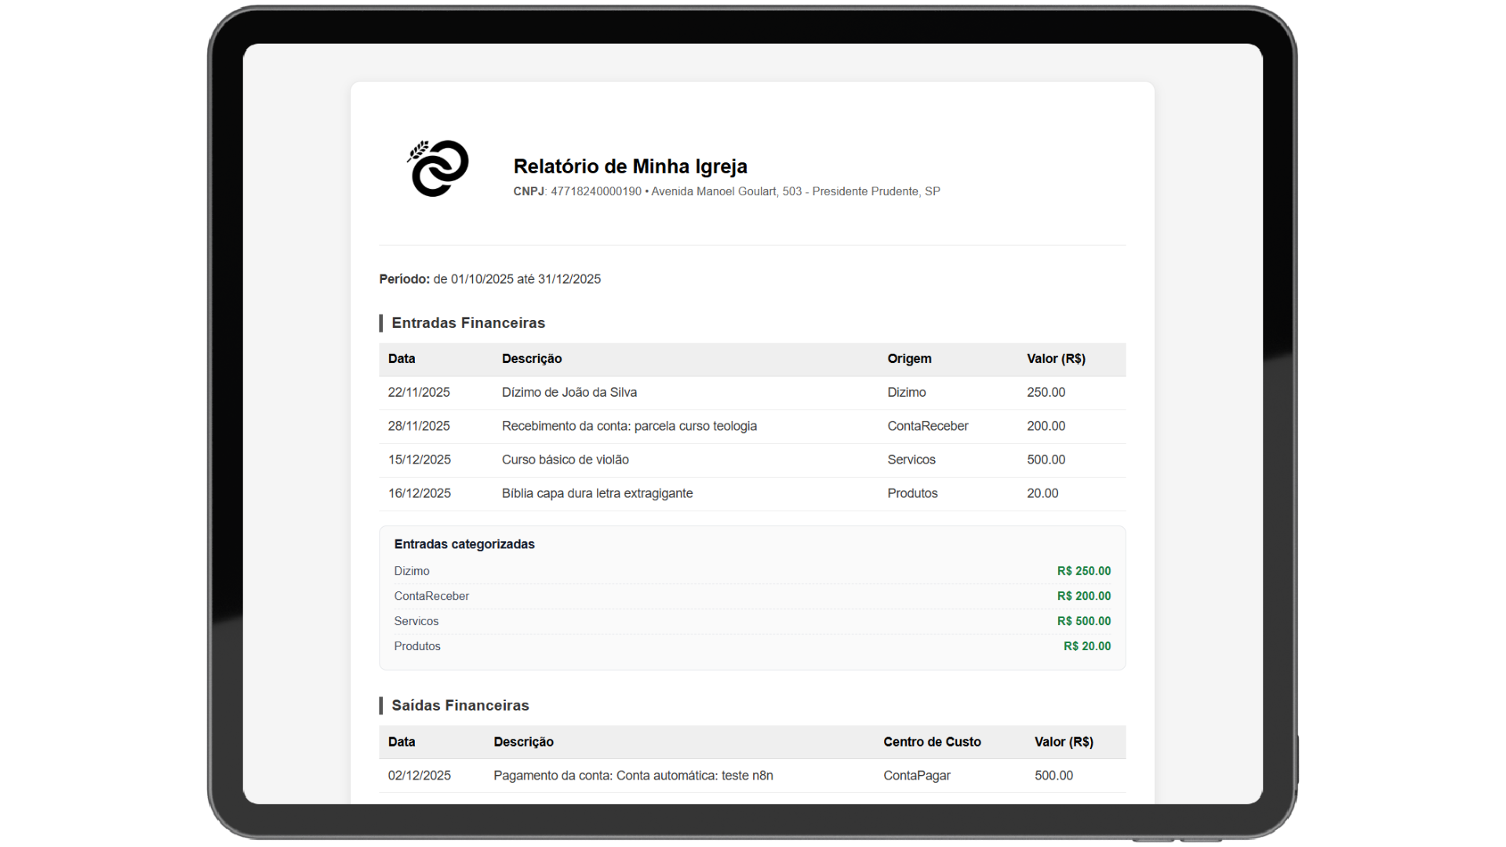Click the church logo icon
The image size is (1506, 847).
pyautogui.click(x=438, y=169)
